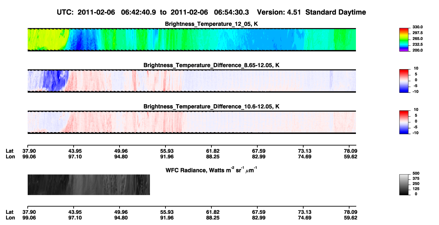
Task: Select the title "Brightness_Temperature_Difference_8.65-12.05, K"
Action: 212,65
